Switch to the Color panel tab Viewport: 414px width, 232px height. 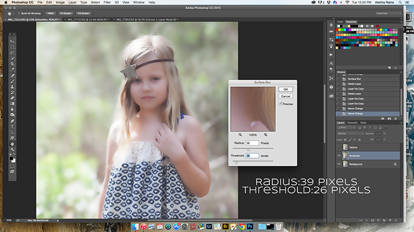click(340, 22)
